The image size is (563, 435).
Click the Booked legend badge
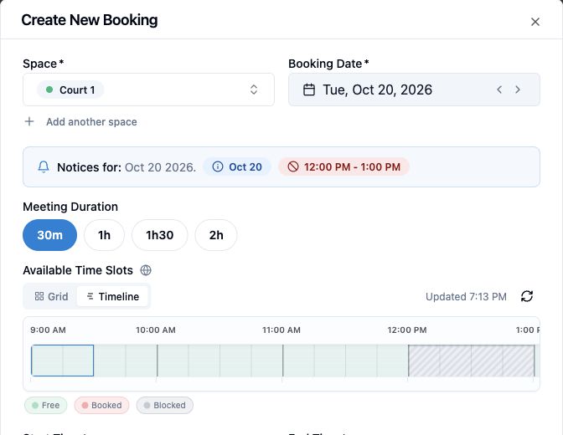(101, 405)
